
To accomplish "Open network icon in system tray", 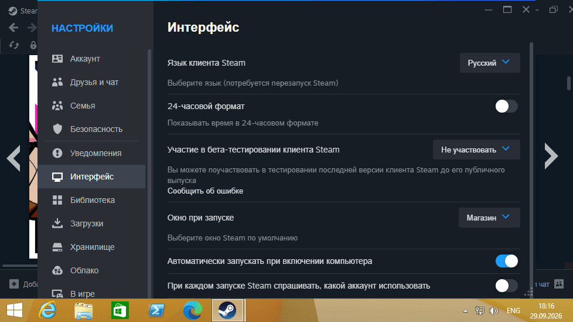I will tap(479, 311).
